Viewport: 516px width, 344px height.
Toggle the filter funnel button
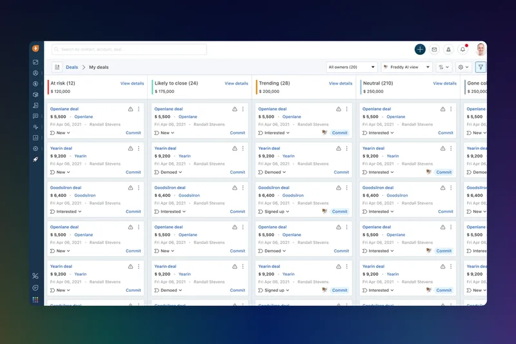481,67
